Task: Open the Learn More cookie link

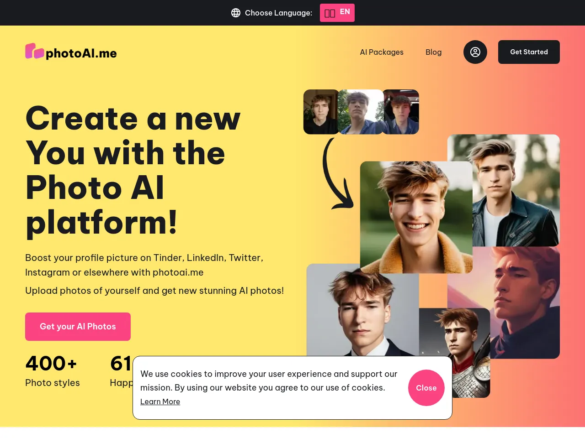Action: 160,401
